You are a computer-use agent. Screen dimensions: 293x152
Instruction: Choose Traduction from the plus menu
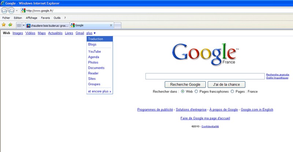[x=100, y=39]
